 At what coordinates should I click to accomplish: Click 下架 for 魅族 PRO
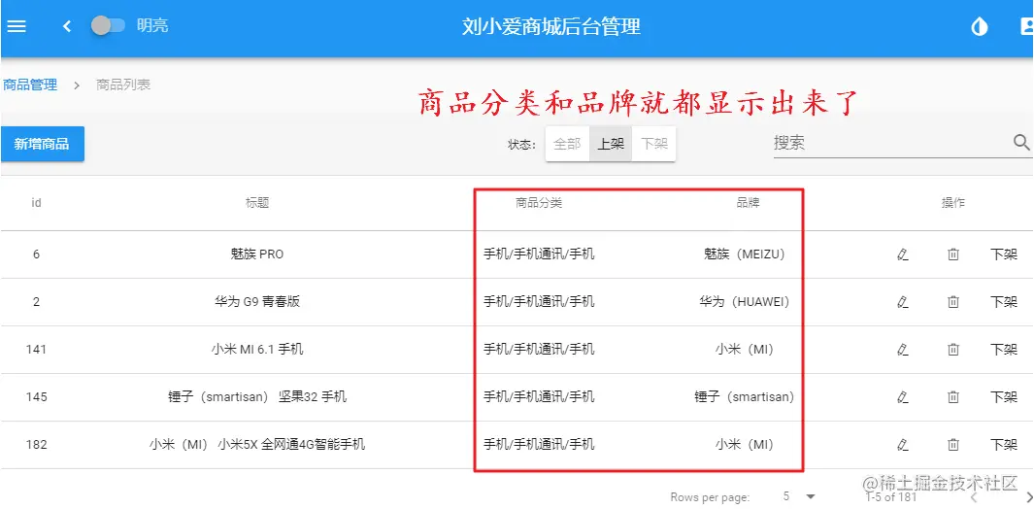pyautogui.click(x=1004, y=254)
